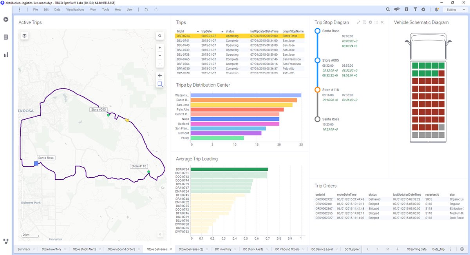Reset the map zoom with the plus button
Image resolution: width=470 pixels, height=255 pixels.
tap(160, 47)
